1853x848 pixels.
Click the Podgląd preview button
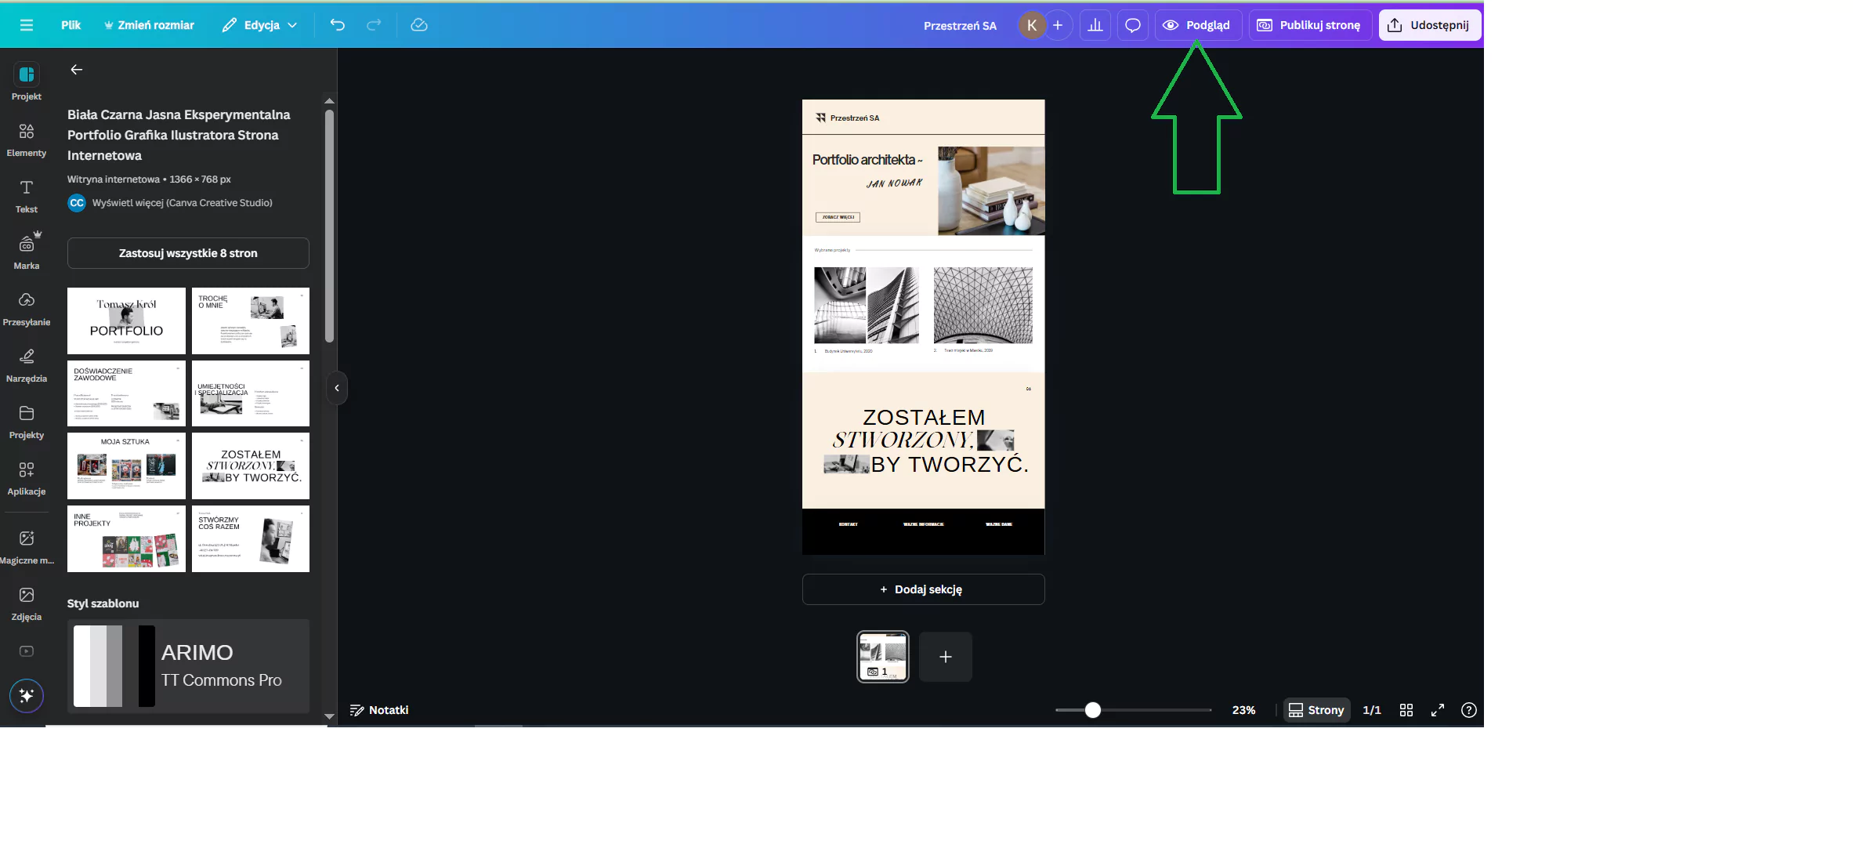(1198, 25)
